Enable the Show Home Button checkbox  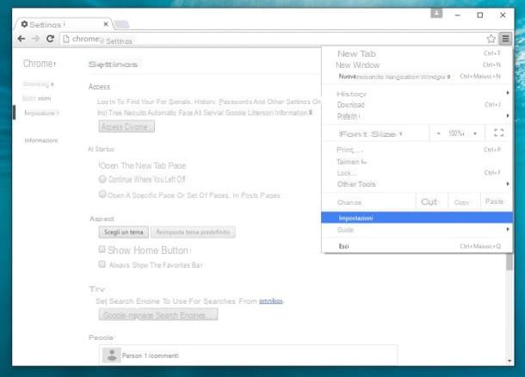102,250
